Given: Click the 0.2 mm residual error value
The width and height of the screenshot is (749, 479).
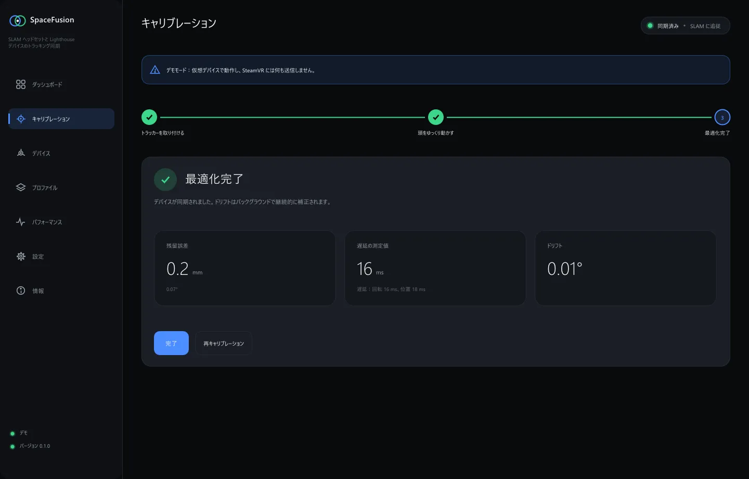Looking at the screenshot, I should pos(185,269).
